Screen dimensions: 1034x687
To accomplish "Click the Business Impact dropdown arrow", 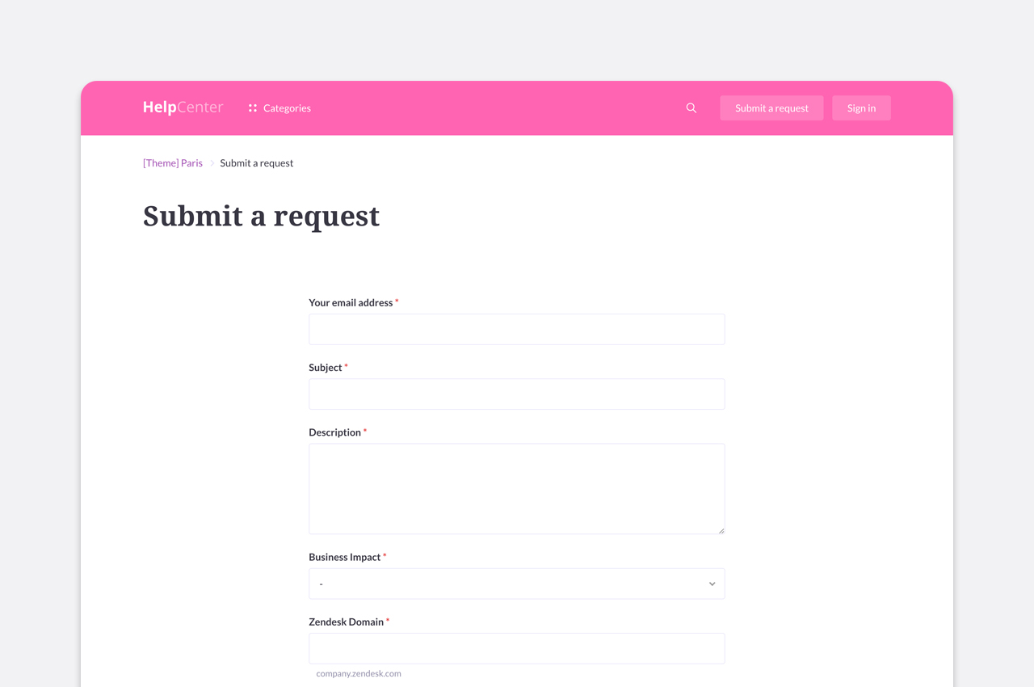I will coord(712,584).
